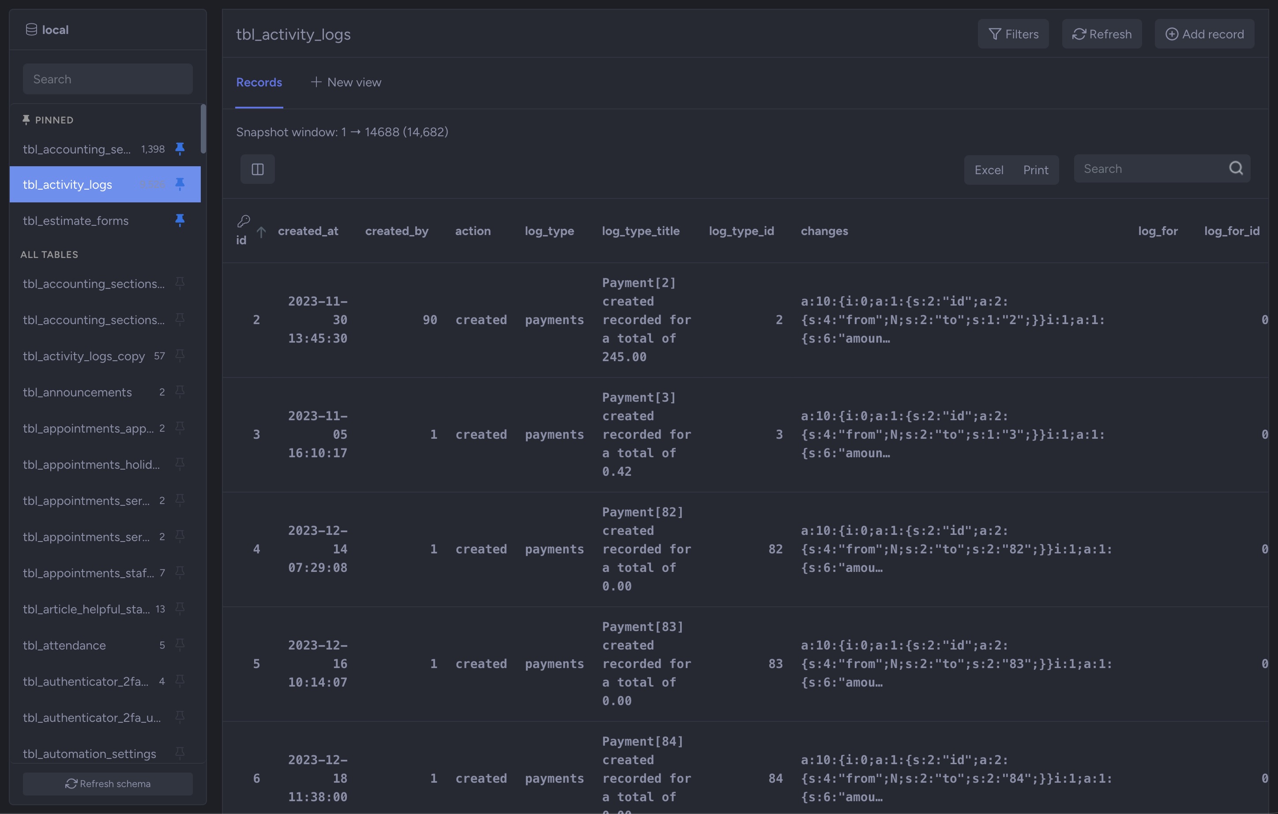The height and width of the screenshot is (814, 1278).
Task: Pin the tbl_appointments_app... table
Action: [180, 428]
